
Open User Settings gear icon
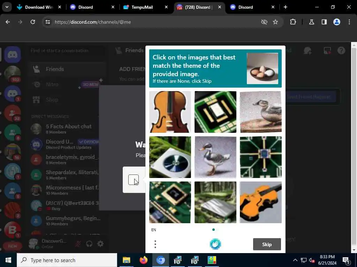tap(100, 244)
